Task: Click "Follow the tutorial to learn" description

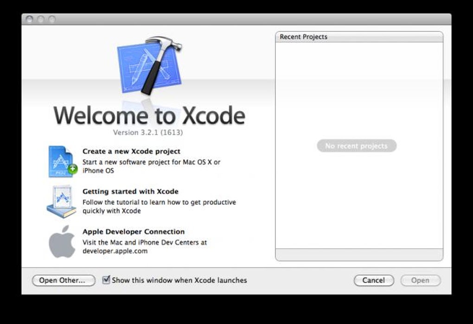Action: pyautogui.click(x=159, y=206)
